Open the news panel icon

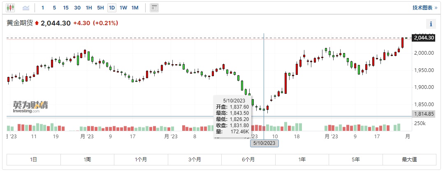154,7
